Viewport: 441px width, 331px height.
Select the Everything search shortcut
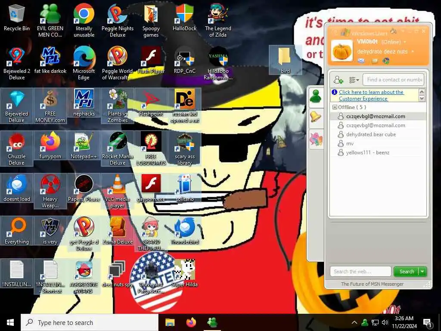tap(17, 231)
